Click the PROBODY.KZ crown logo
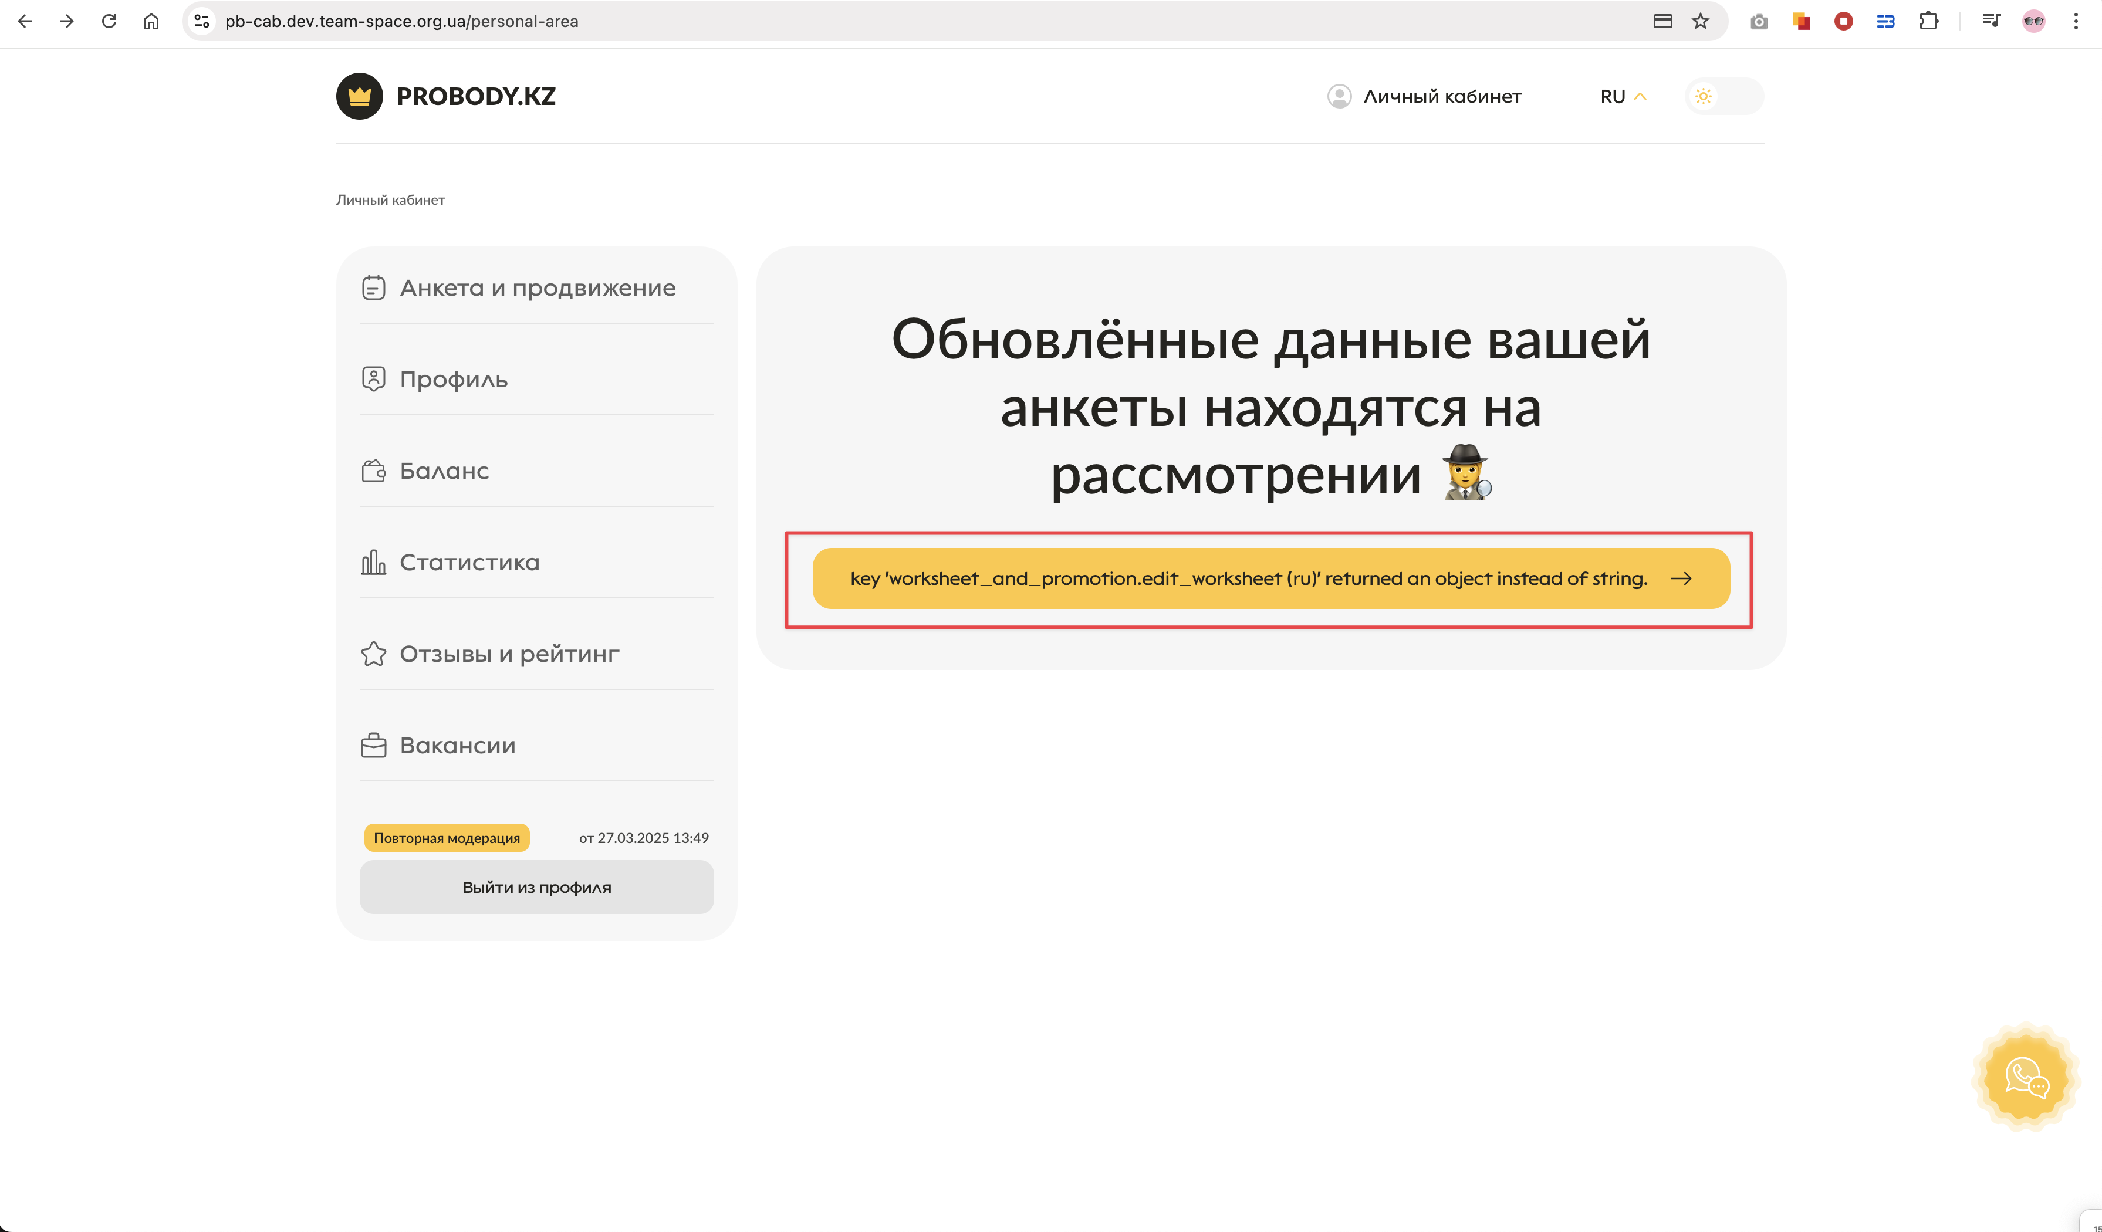The height and width of the screenshot is (1232, 2102). 360,97
